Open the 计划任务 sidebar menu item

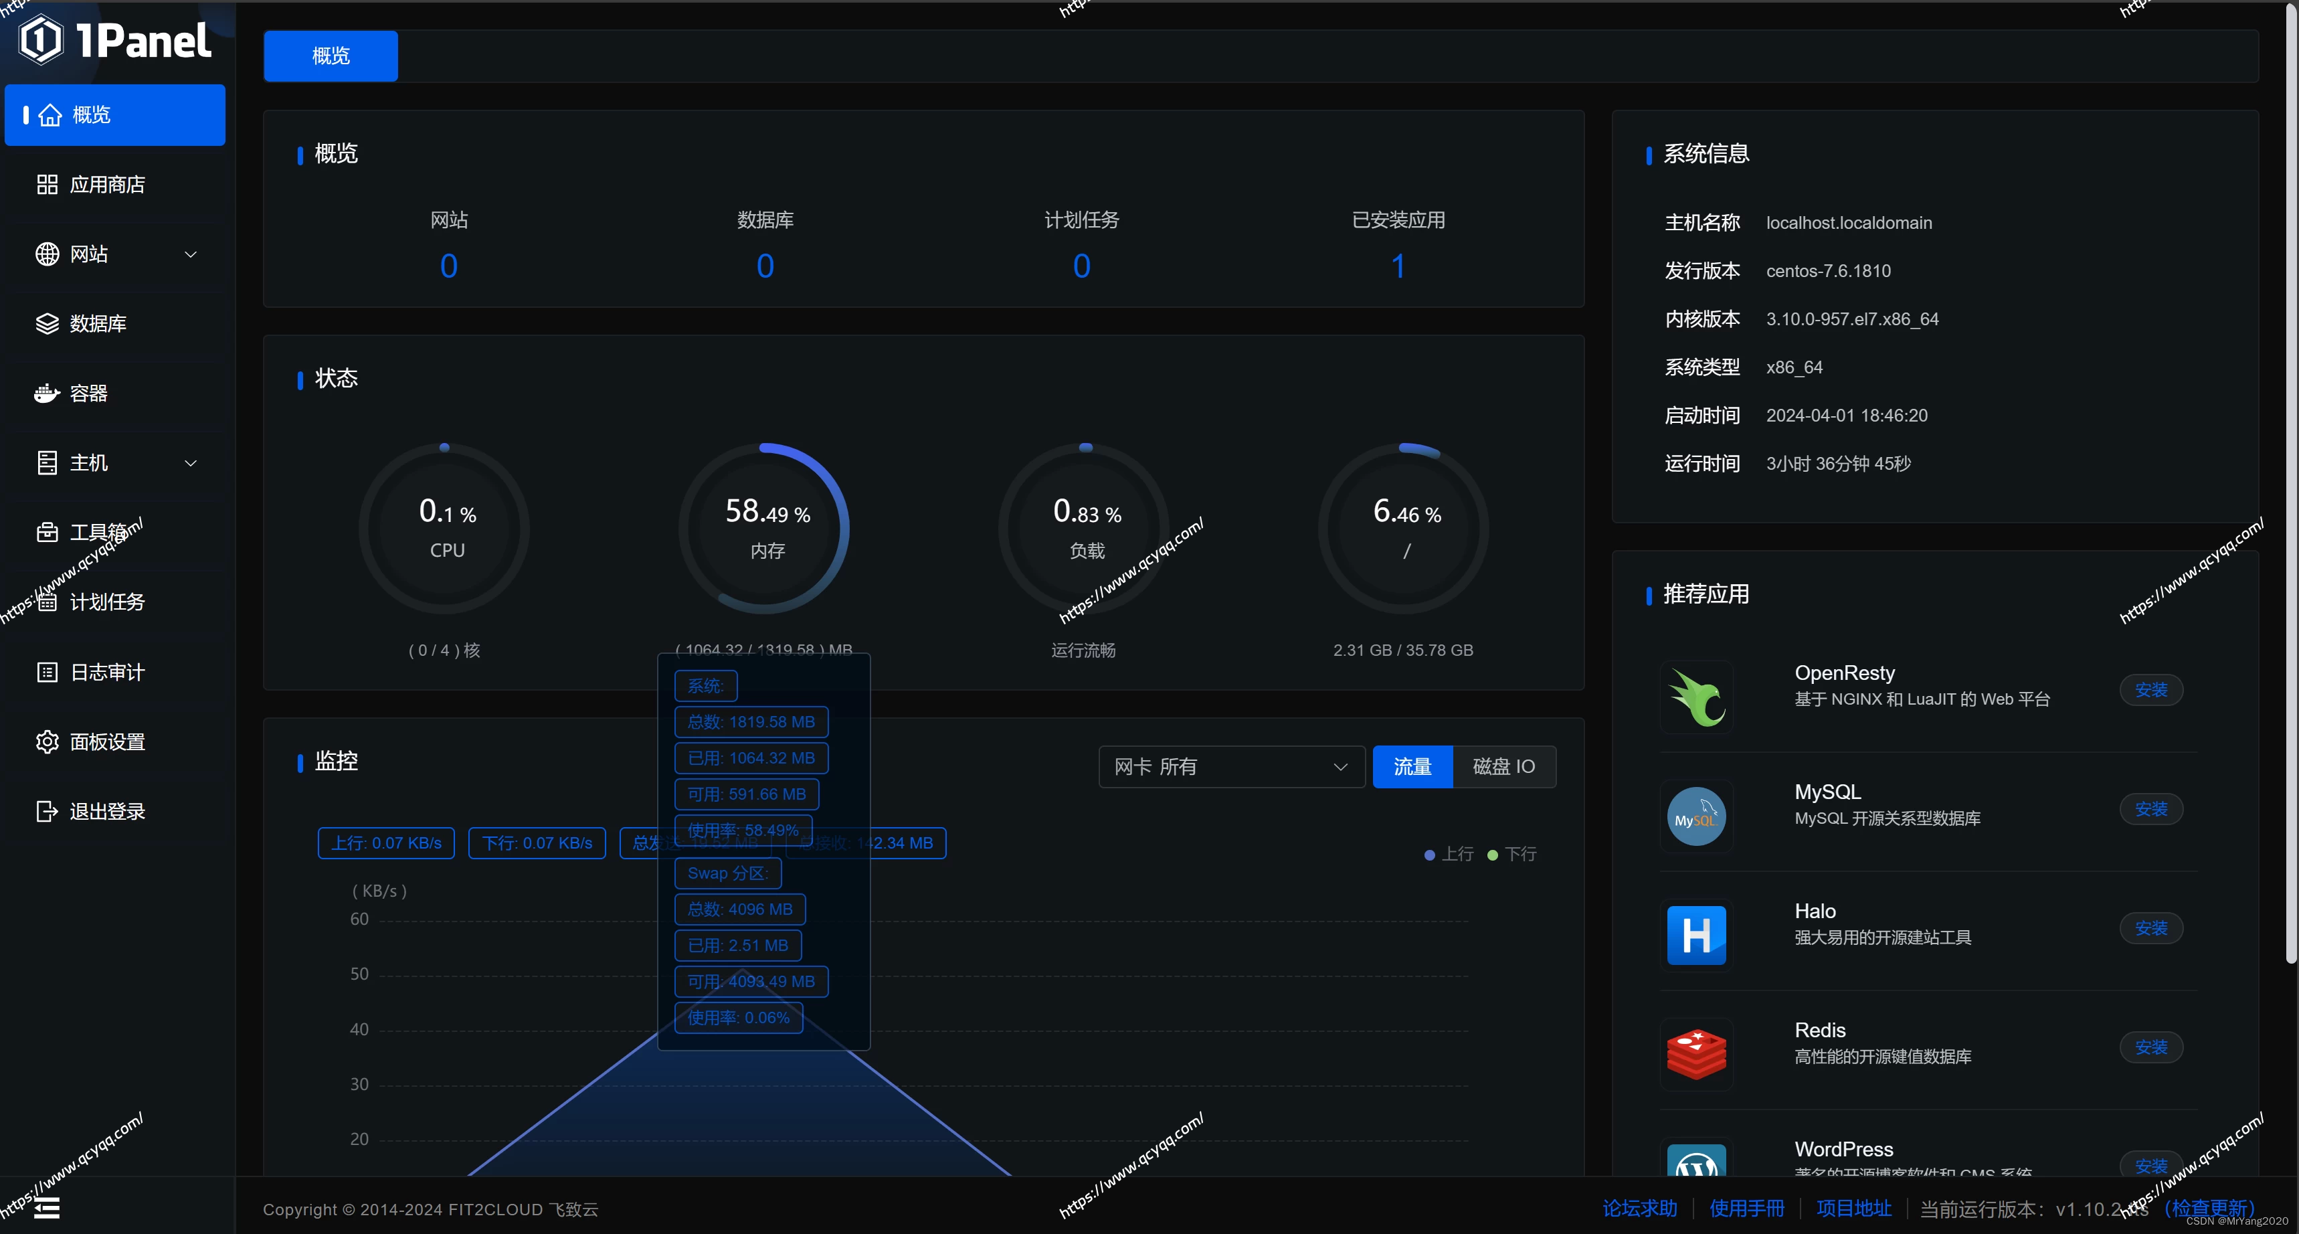click(x=107, y=602)
